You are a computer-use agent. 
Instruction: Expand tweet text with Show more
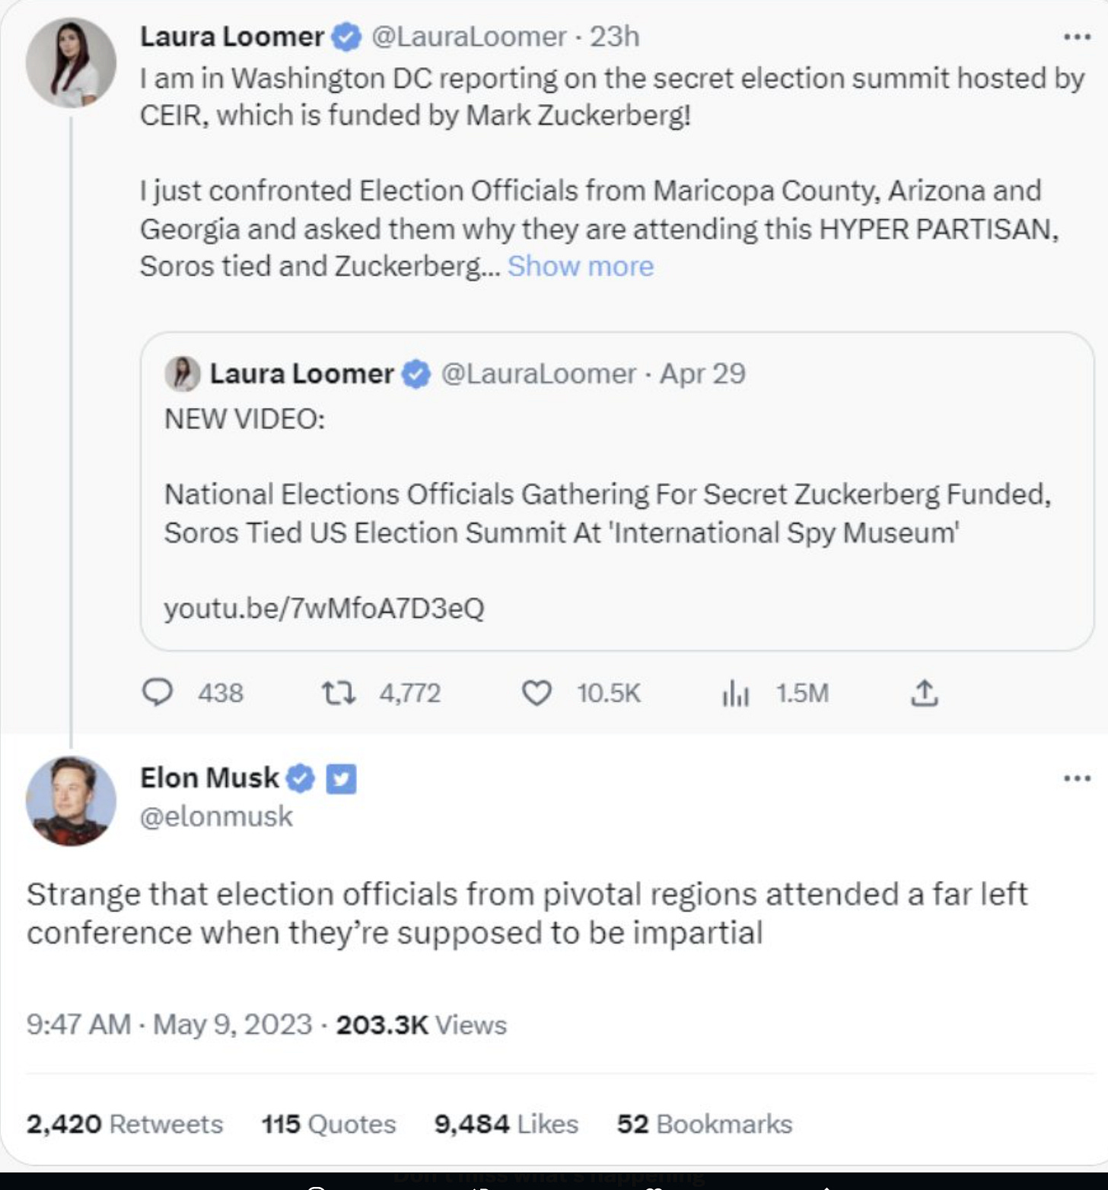click(x=580, y=266)
